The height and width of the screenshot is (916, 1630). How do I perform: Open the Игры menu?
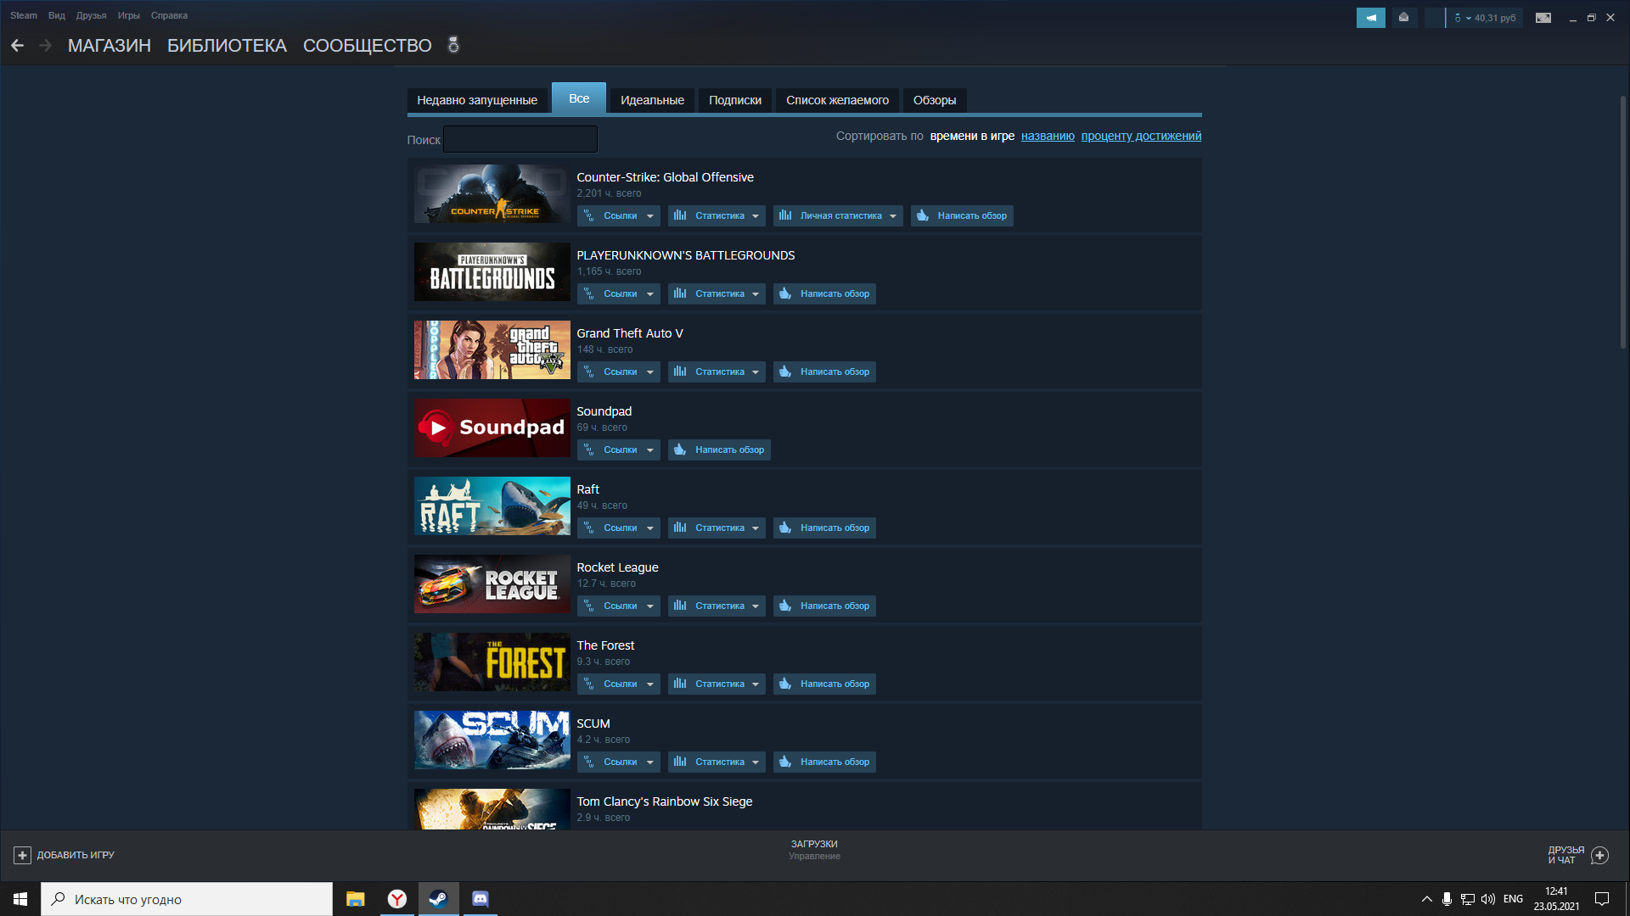[x=129, y=15]
